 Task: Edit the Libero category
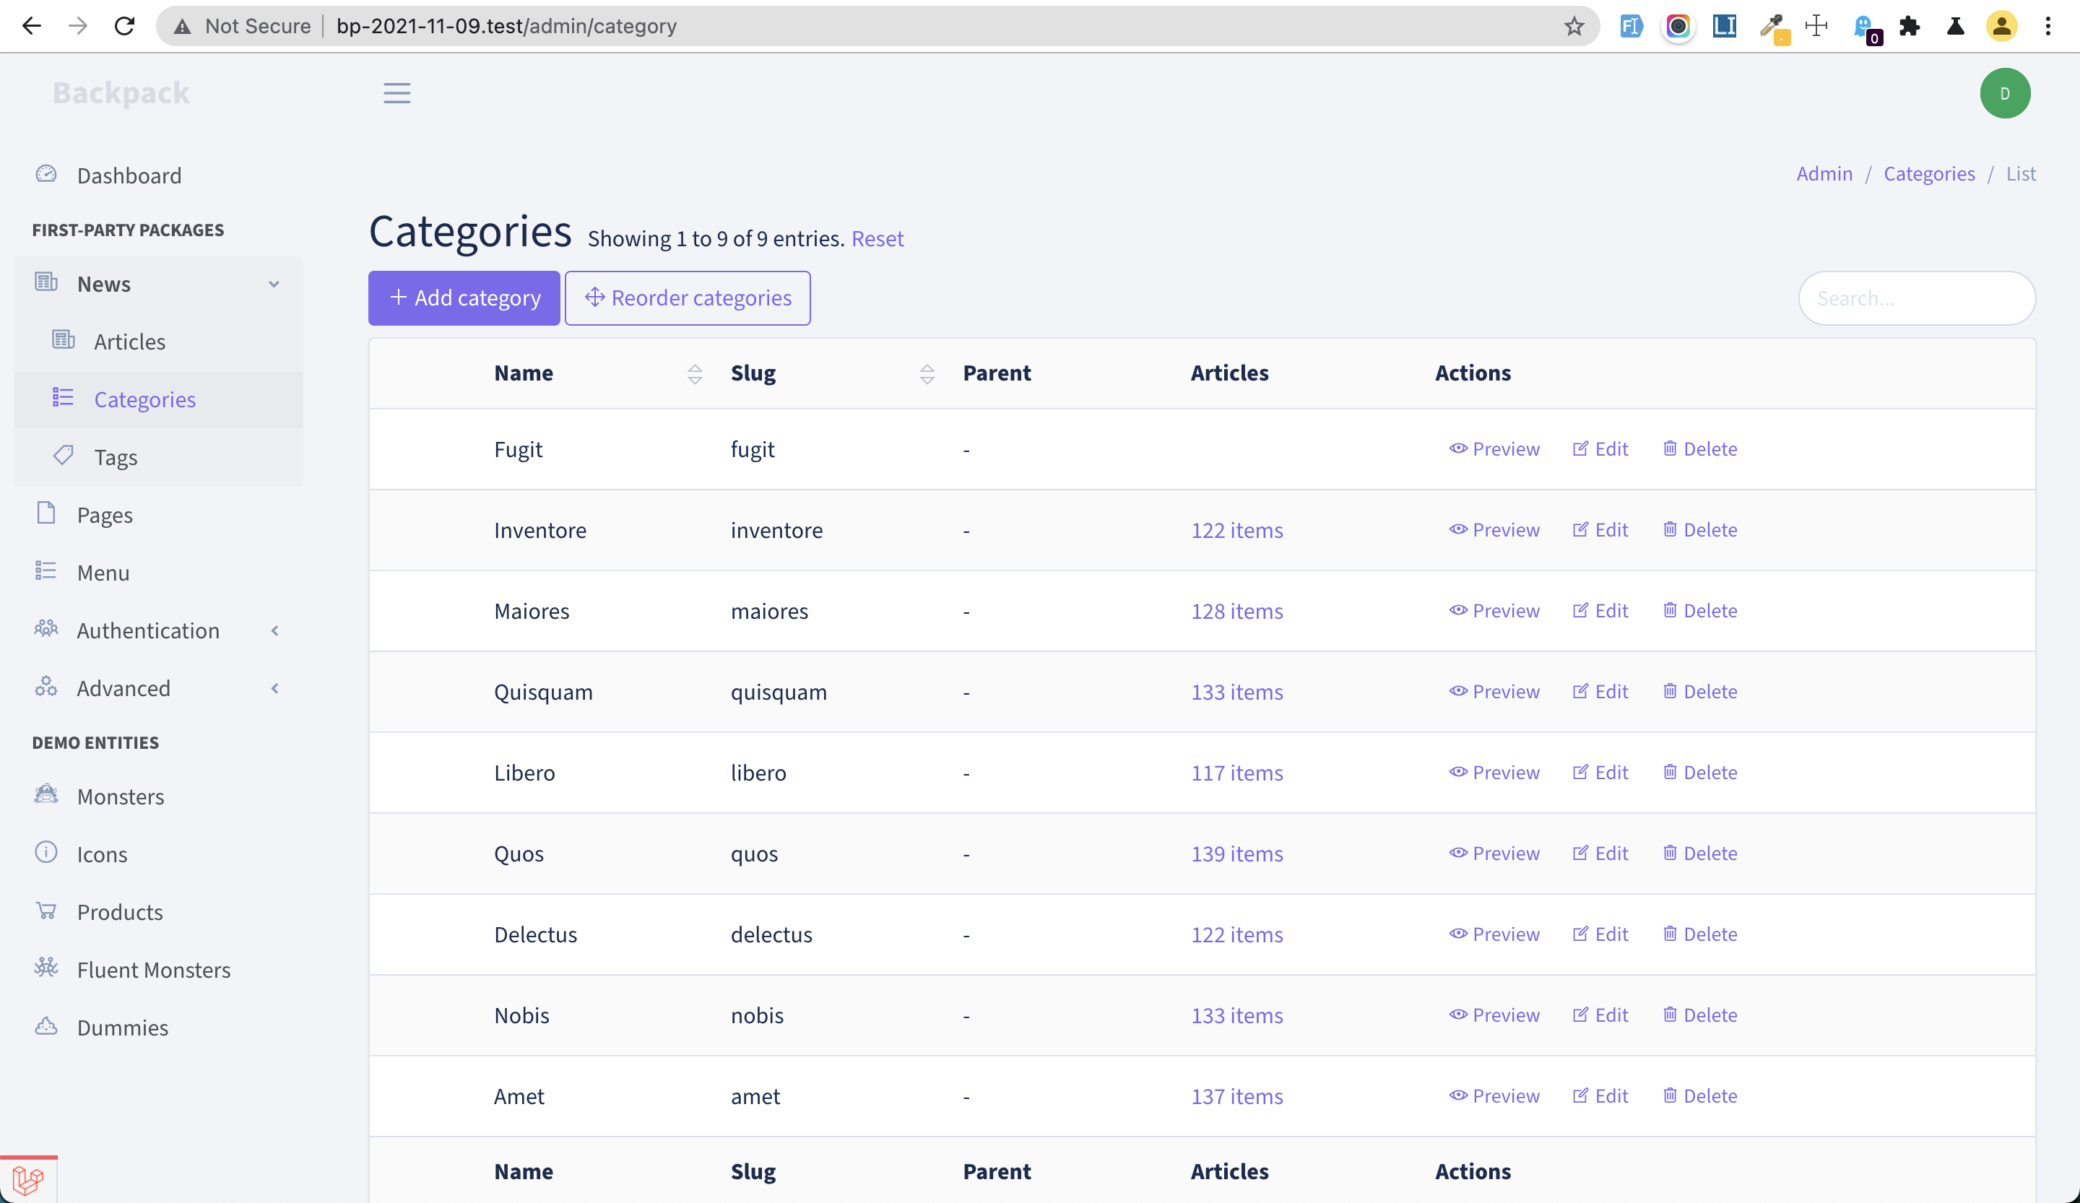click(1600, 773)
